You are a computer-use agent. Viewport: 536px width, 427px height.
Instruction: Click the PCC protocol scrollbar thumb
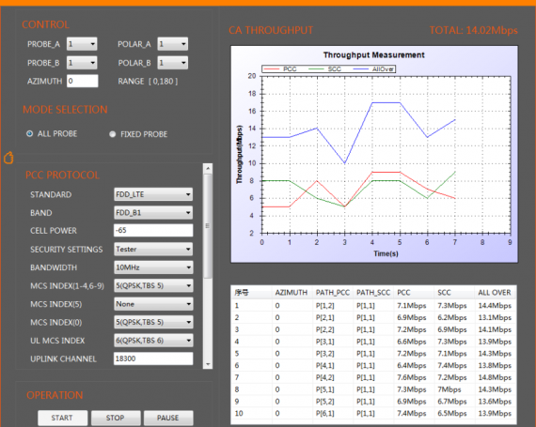(x=208, y=226)
